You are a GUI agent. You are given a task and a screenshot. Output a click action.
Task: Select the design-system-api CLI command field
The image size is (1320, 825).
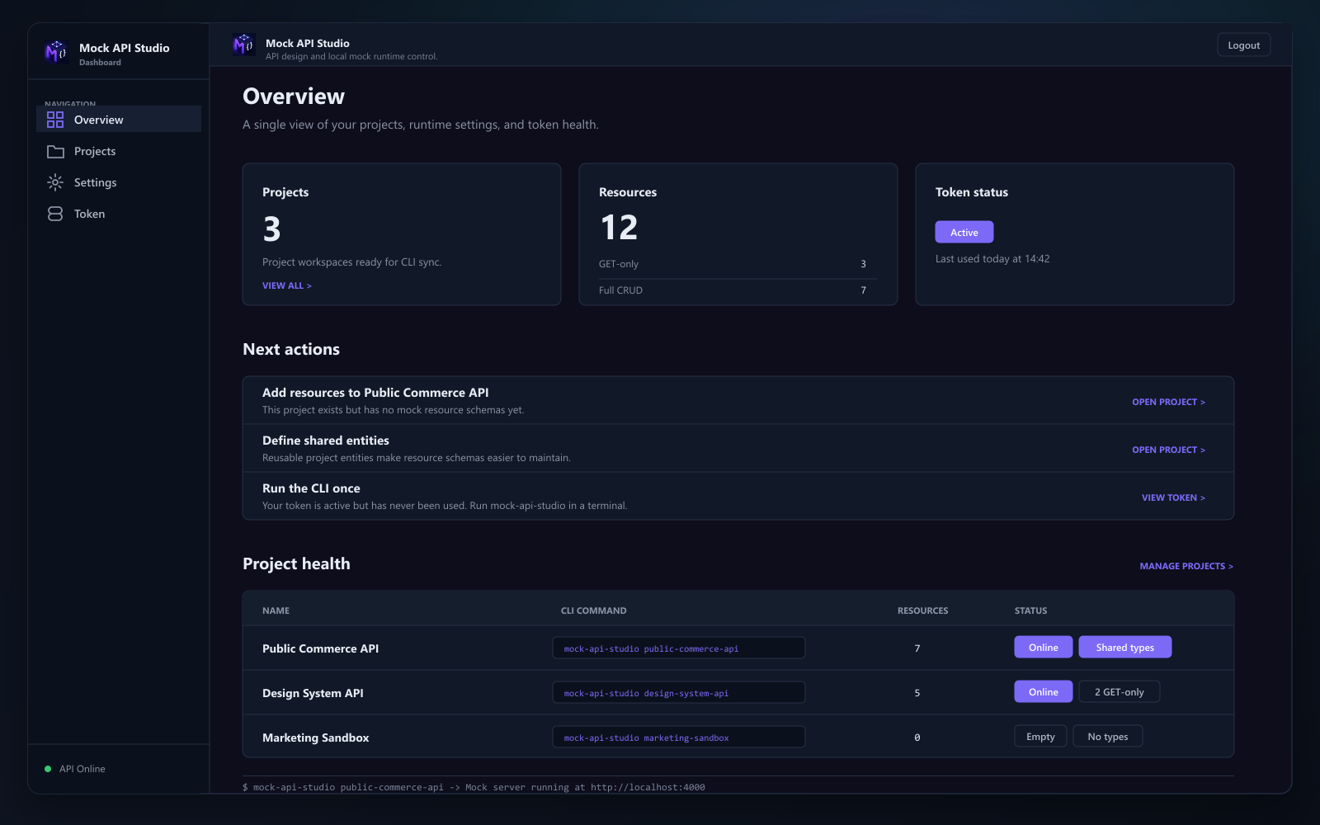(x=678, y=693)
